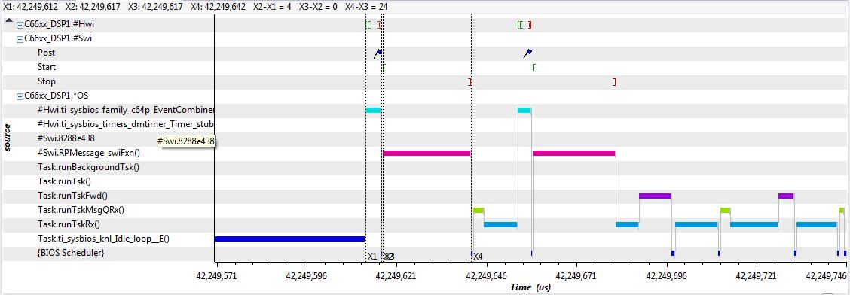The height and width of the screenshot is (295, 850).
Task: Click the up arrow above the source list
Action: 9,21
